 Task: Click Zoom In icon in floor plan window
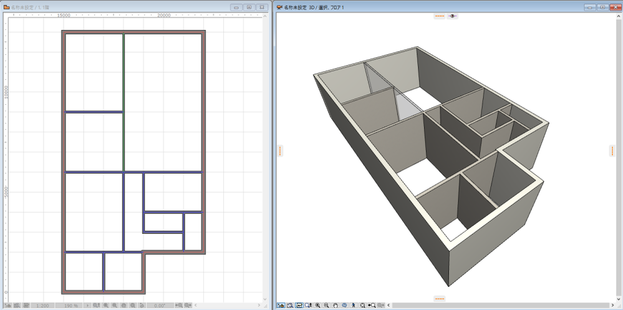click(x=105, y=306)
